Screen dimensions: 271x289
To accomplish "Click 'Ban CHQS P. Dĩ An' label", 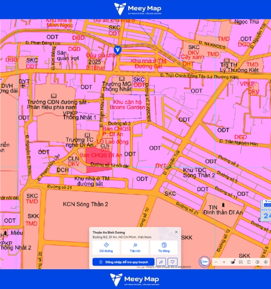I will [x=117, y=132].
